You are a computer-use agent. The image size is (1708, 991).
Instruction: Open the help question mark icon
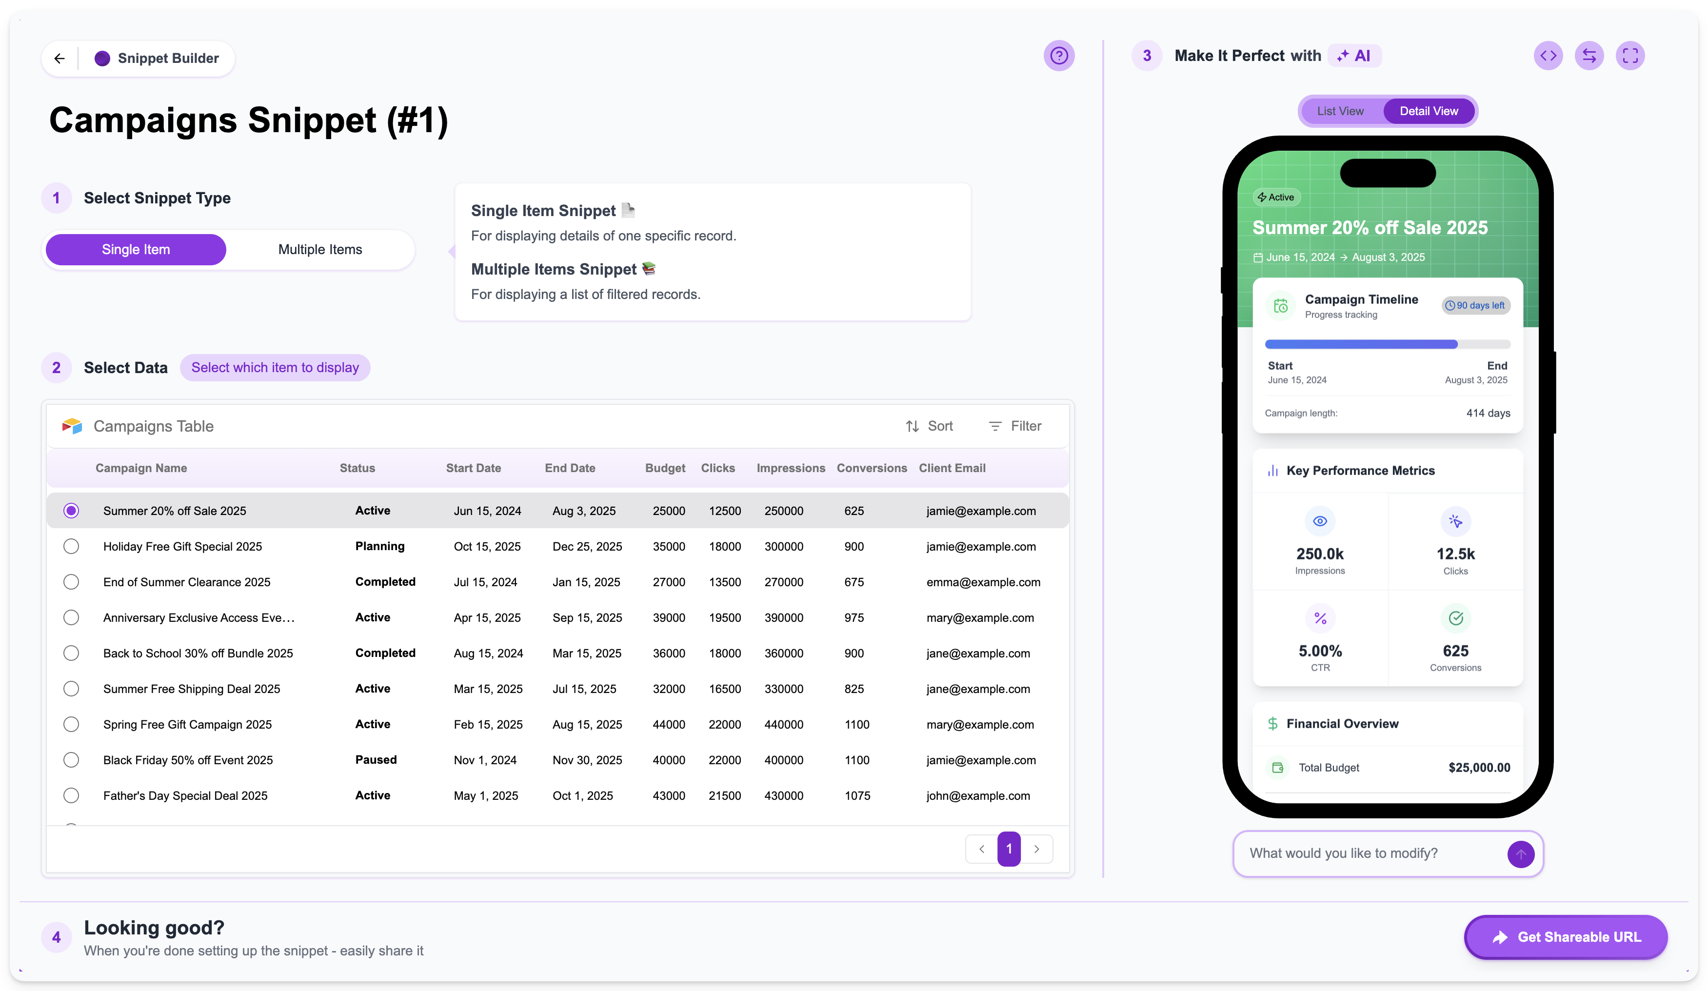(x=1059, y=56)
